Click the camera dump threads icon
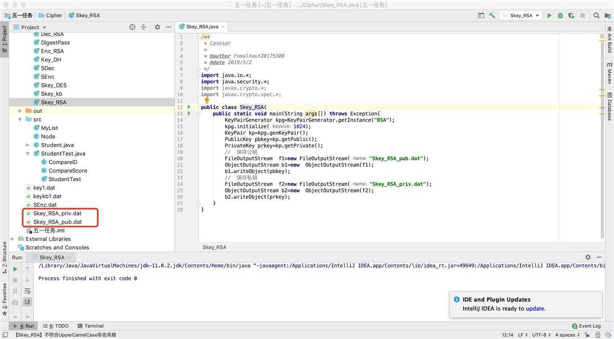614x339 pixels. (15, 302)
